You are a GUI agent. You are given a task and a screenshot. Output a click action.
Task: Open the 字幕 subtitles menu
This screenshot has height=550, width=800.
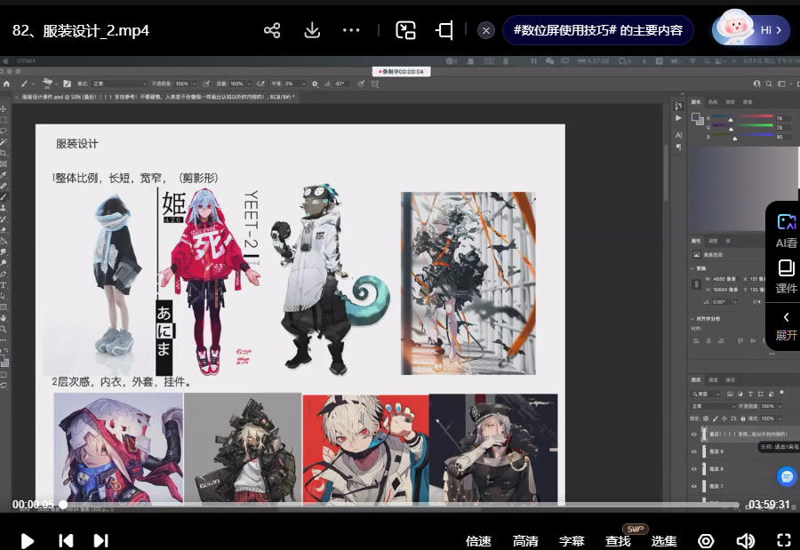[x=572, y=541]
